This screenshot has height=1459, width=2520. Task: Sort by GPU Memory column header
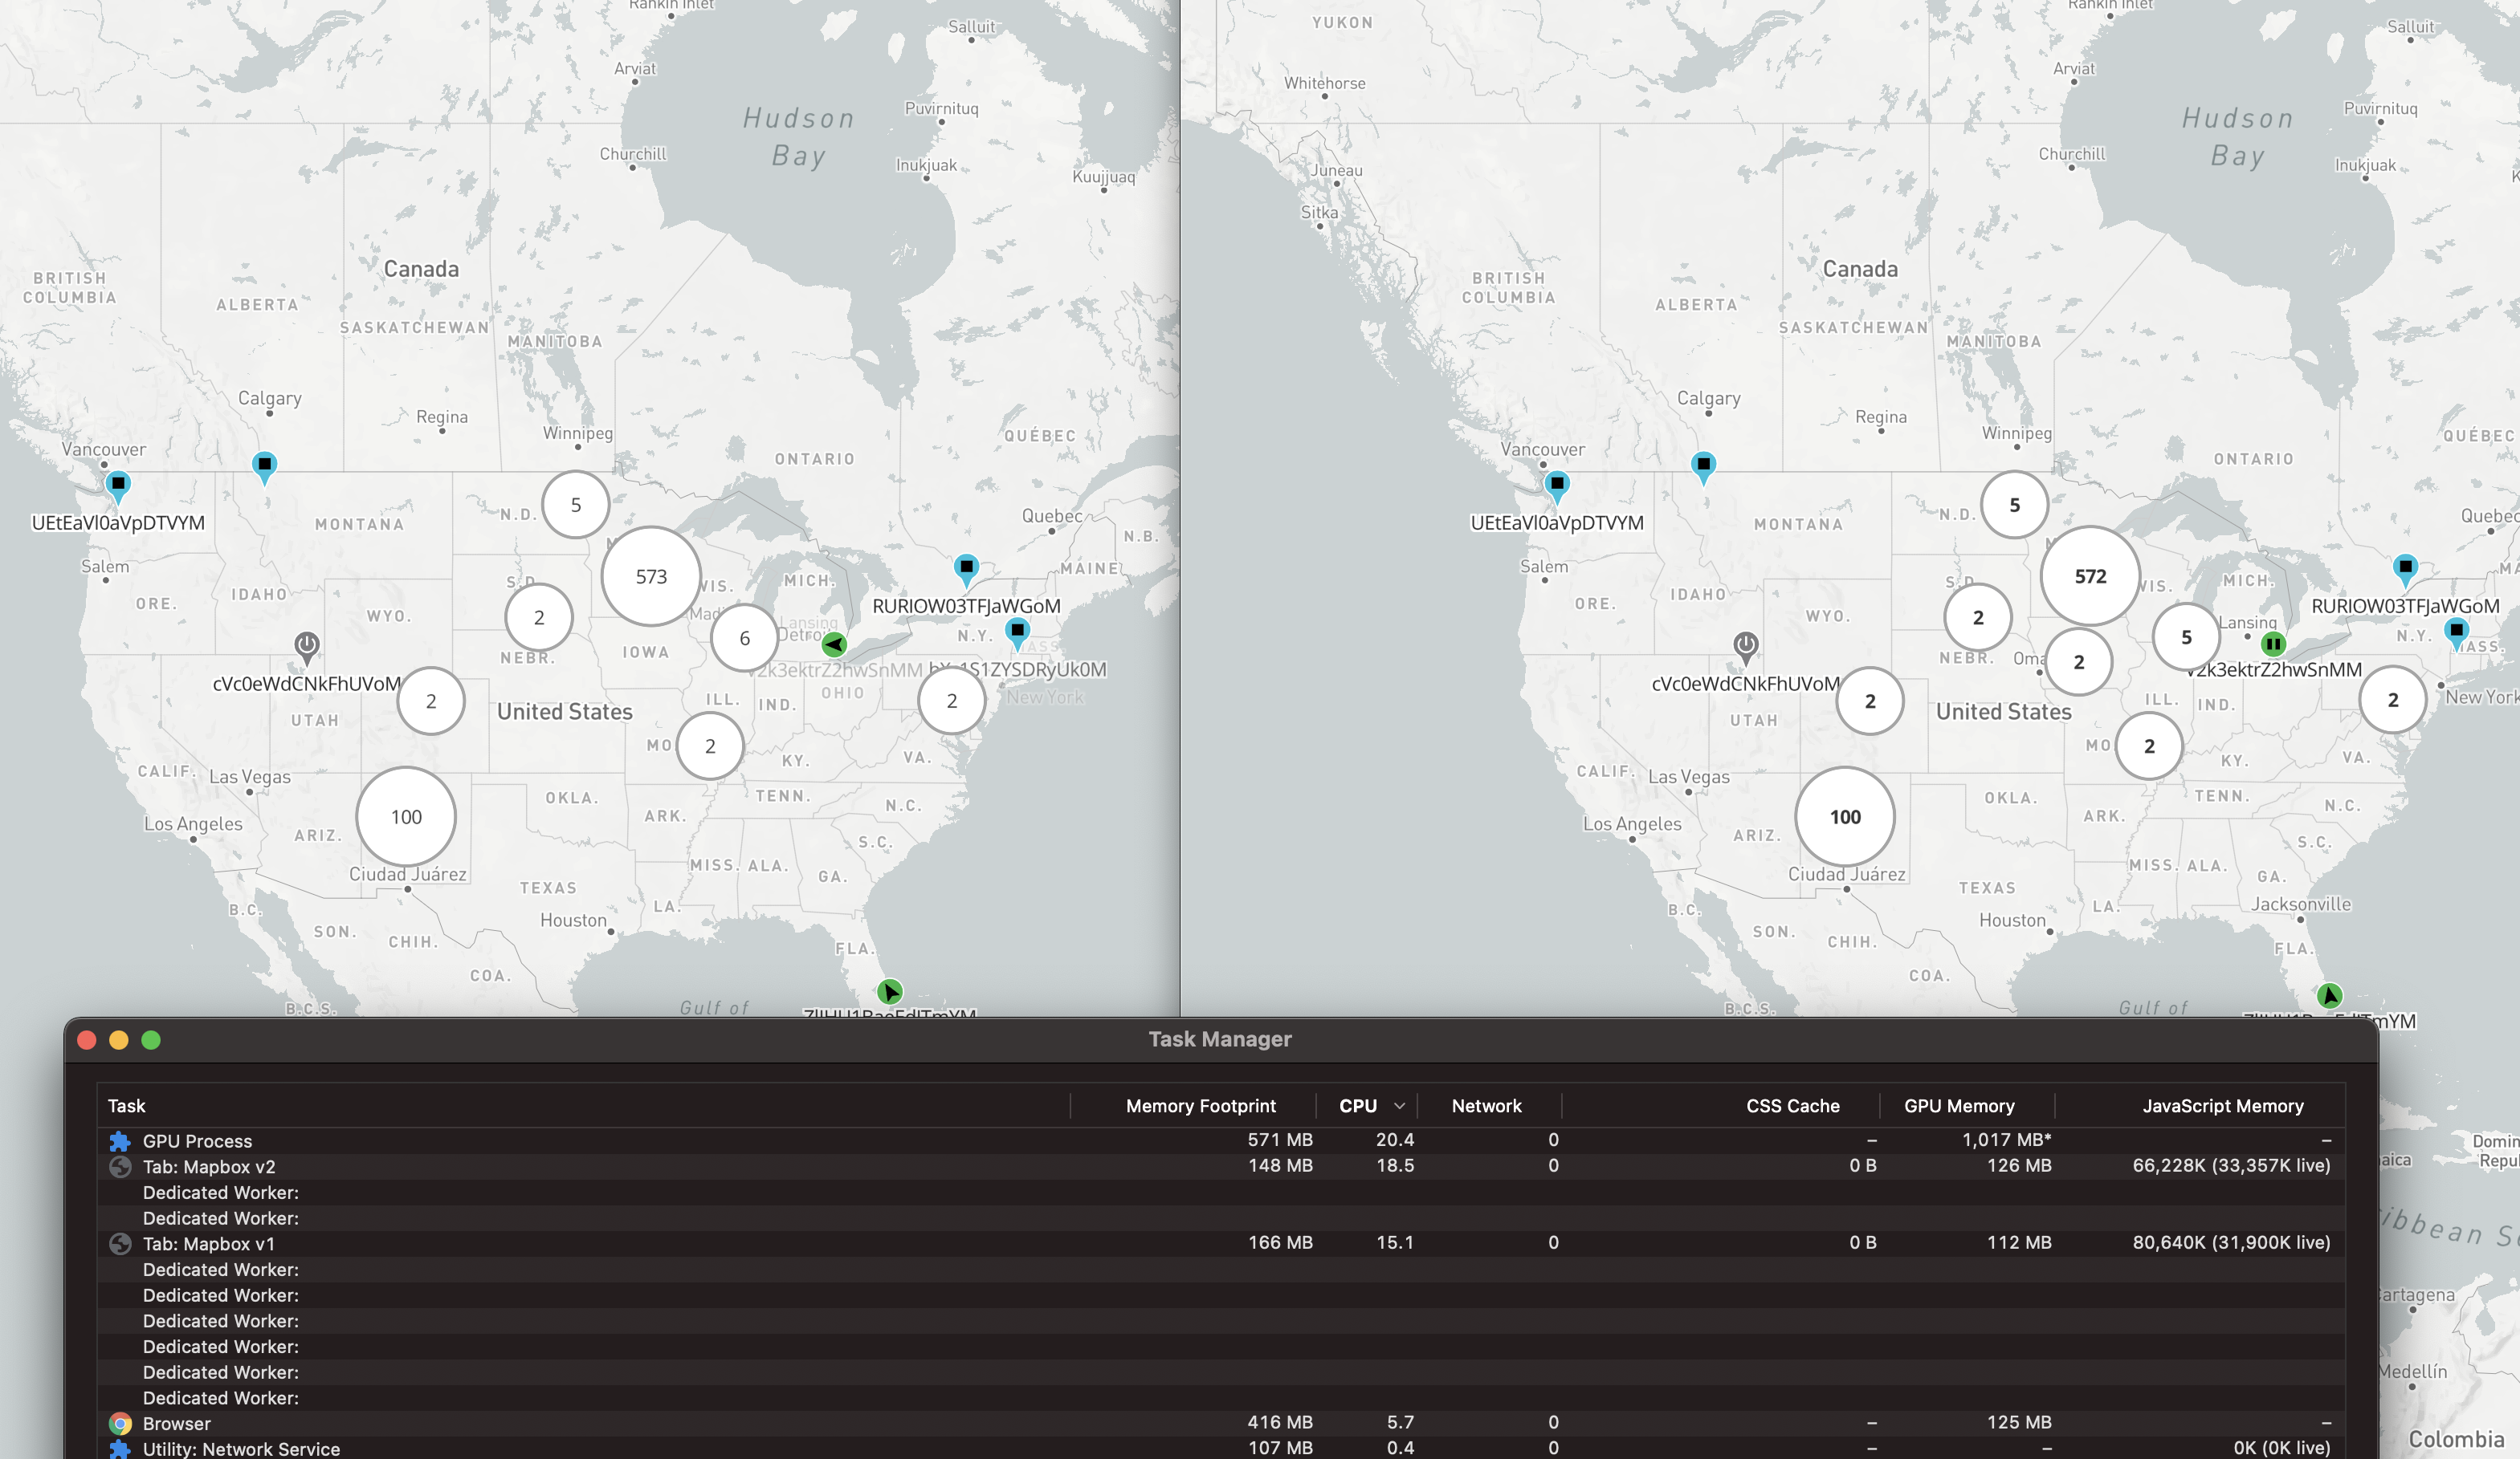[1960, 1106]
